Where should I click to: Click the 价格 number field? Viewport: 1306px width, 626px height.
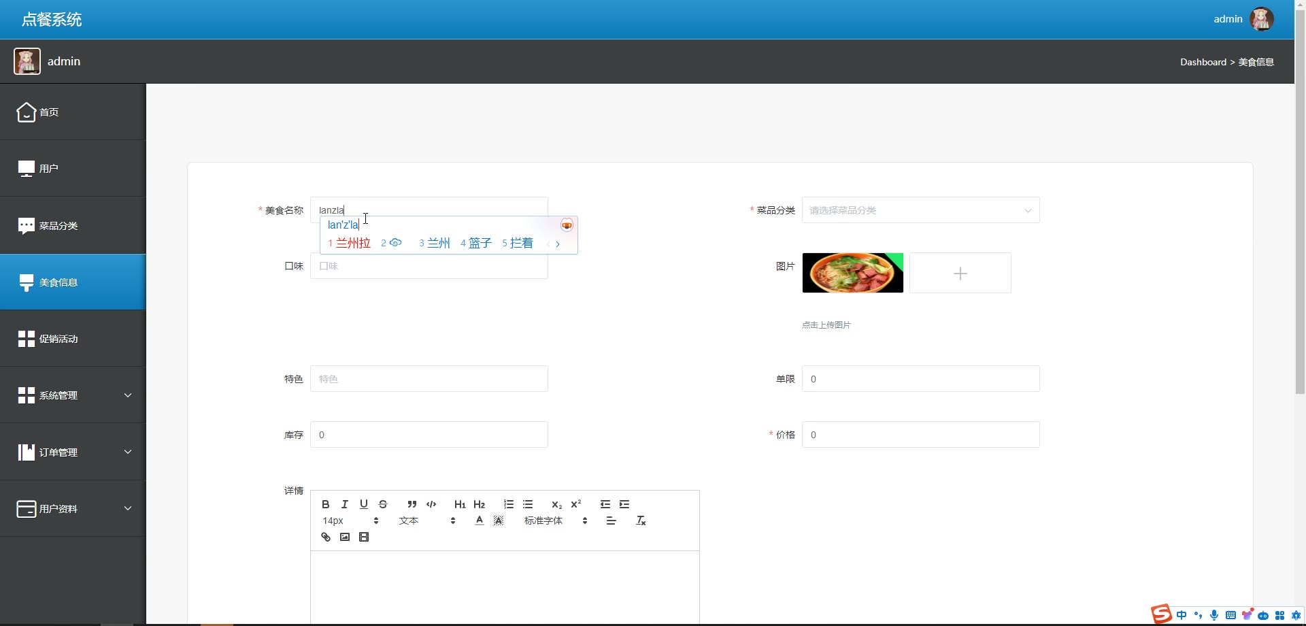coord(920,435)
